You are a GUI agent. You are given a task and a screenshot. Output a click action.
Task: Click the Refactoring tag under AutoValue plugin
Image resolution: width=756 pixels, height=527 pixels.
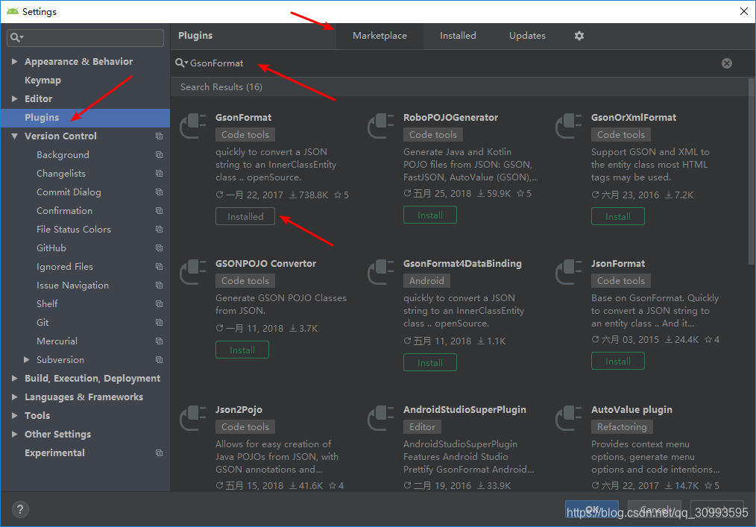click(622, 426)
